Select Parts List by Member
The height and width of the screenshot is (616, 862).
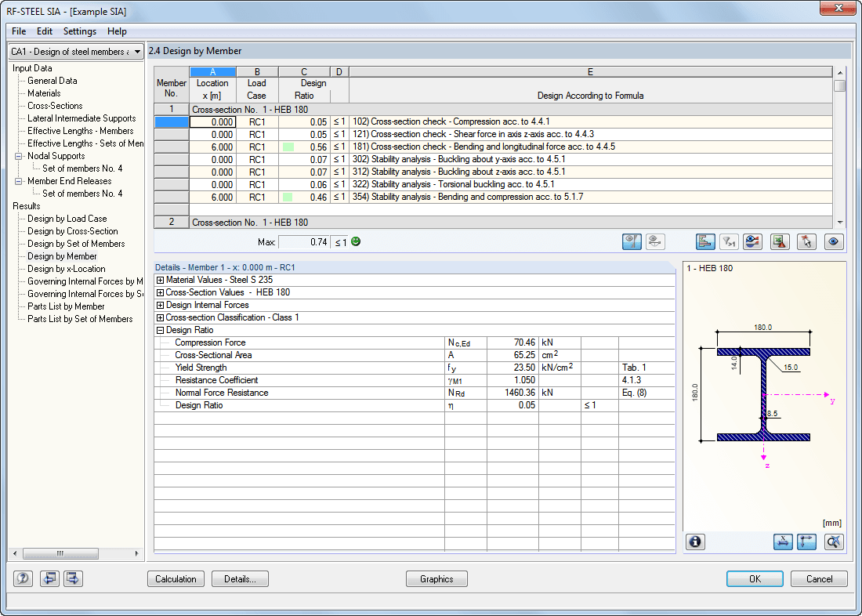click(66, 306)
